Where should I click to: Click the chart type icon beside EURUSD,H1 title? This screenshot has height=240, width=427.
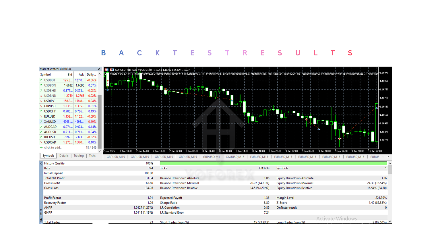tap(112, 69)
